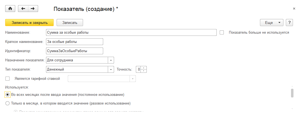300x114 pixels.
Task: Decrease Точность value with down arrow
Action: 144,71
